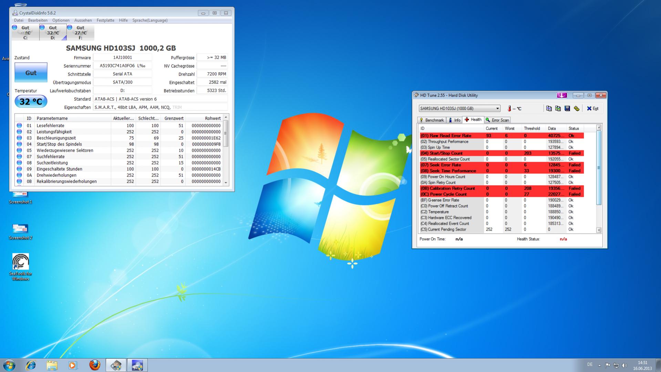The width and height of the screenshot is (661, 372).
Task: Click the blue Gut health status button
Action: point(31,72)
